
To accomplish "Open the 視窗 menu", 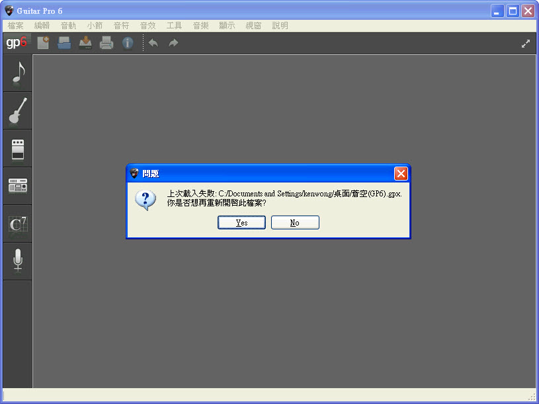I will click(x=254, y=26).
